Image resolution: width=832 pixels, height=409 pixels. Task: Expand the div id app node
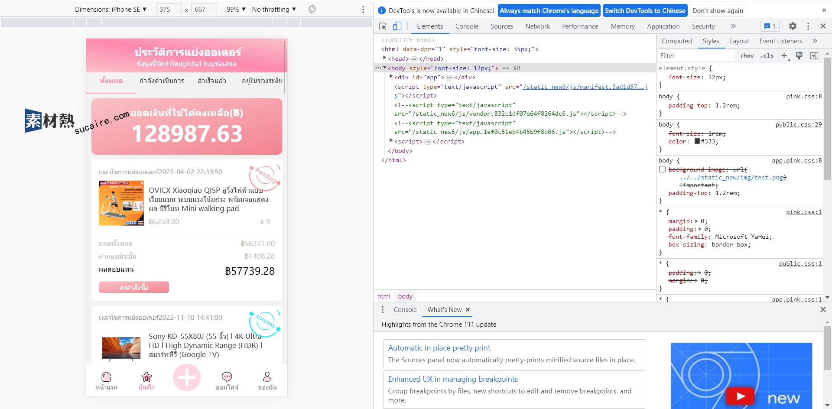[x=391, y=77]
